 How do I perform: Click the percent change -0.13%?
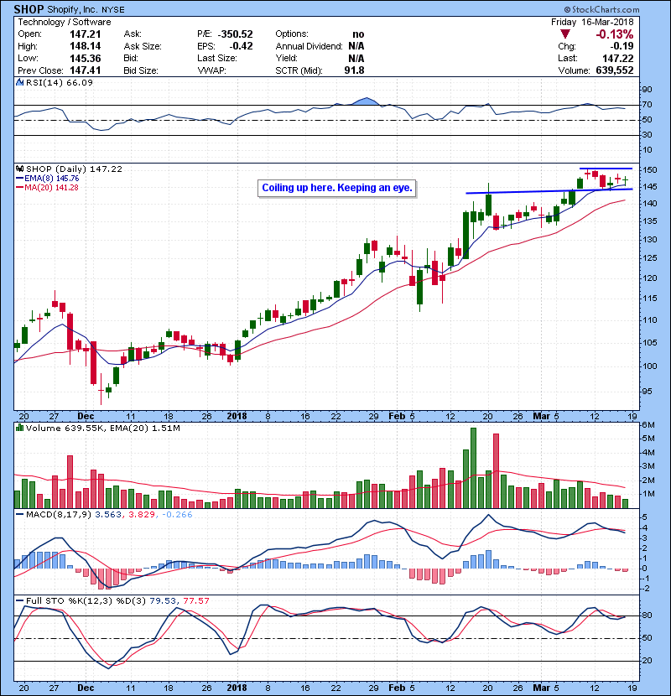tap(615, 34)
